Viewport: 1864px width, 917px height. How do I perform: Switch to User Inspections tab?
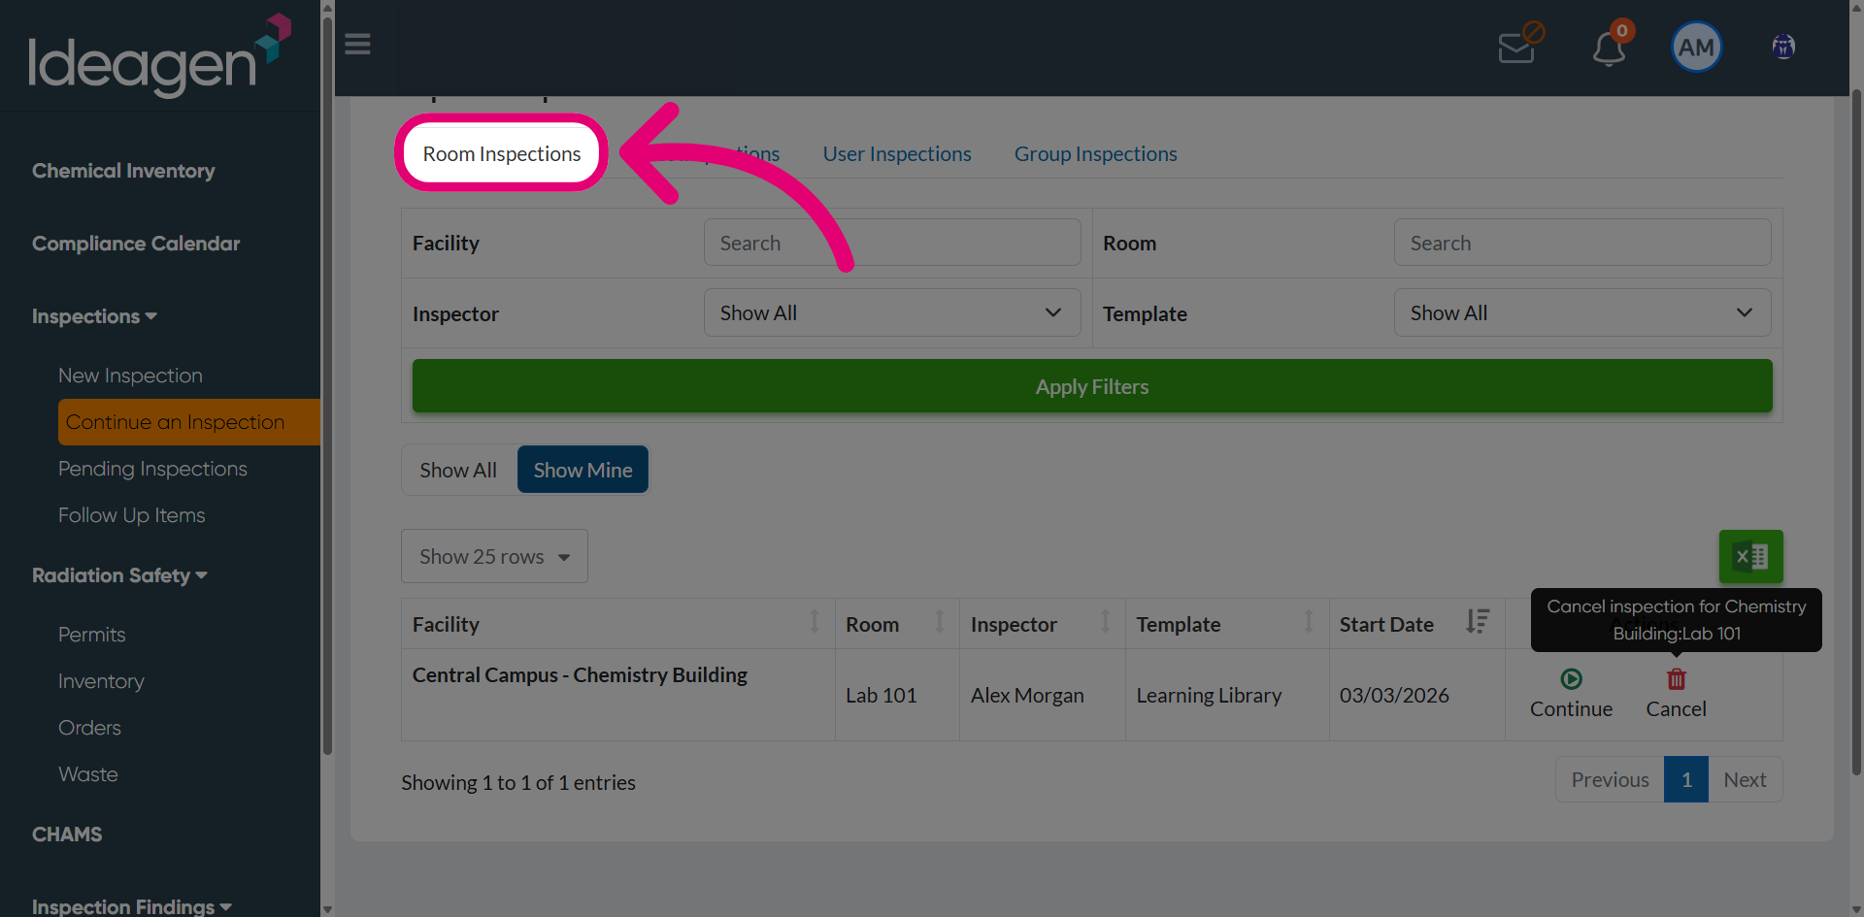point(897,153)
